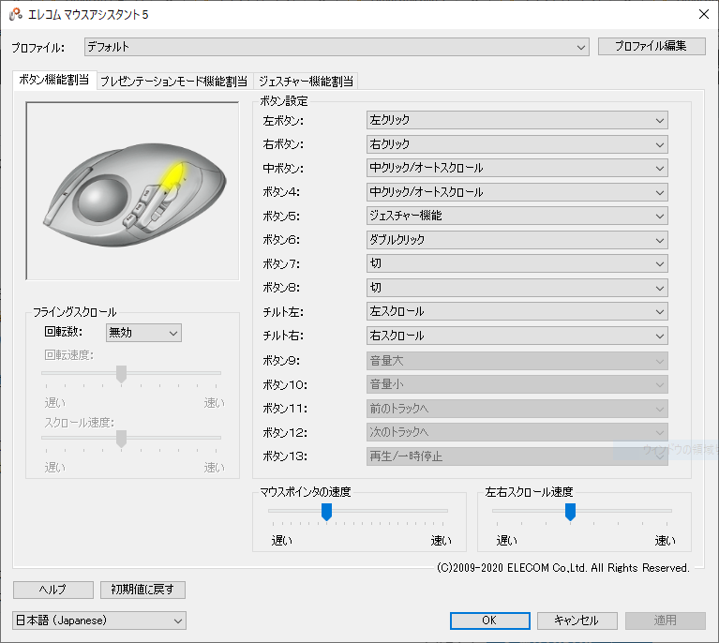
Task: Click the マウスポインタの速度 slider handle
Action: point(326,512)
